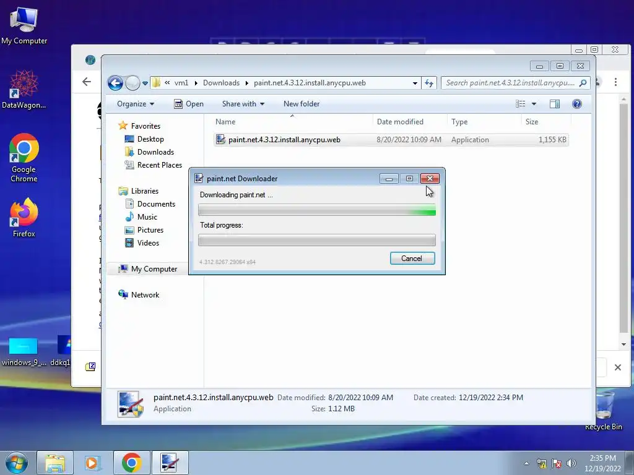Click the Total progress bar
The height and width of the screenshot is (475, 634).
(x=317, y=241)
